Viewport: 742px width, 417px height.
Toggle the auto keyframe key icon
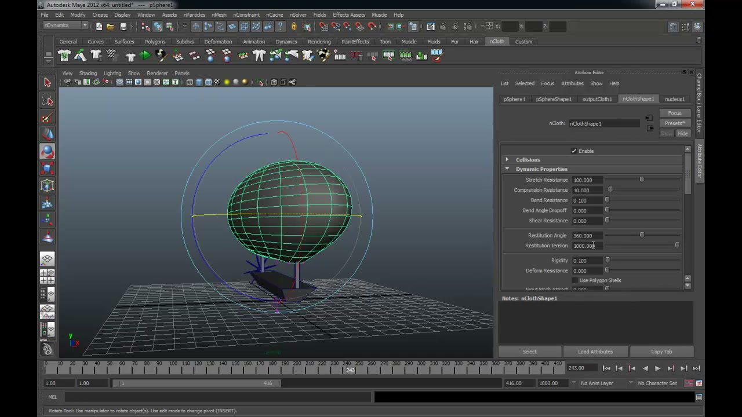point(689,383)
